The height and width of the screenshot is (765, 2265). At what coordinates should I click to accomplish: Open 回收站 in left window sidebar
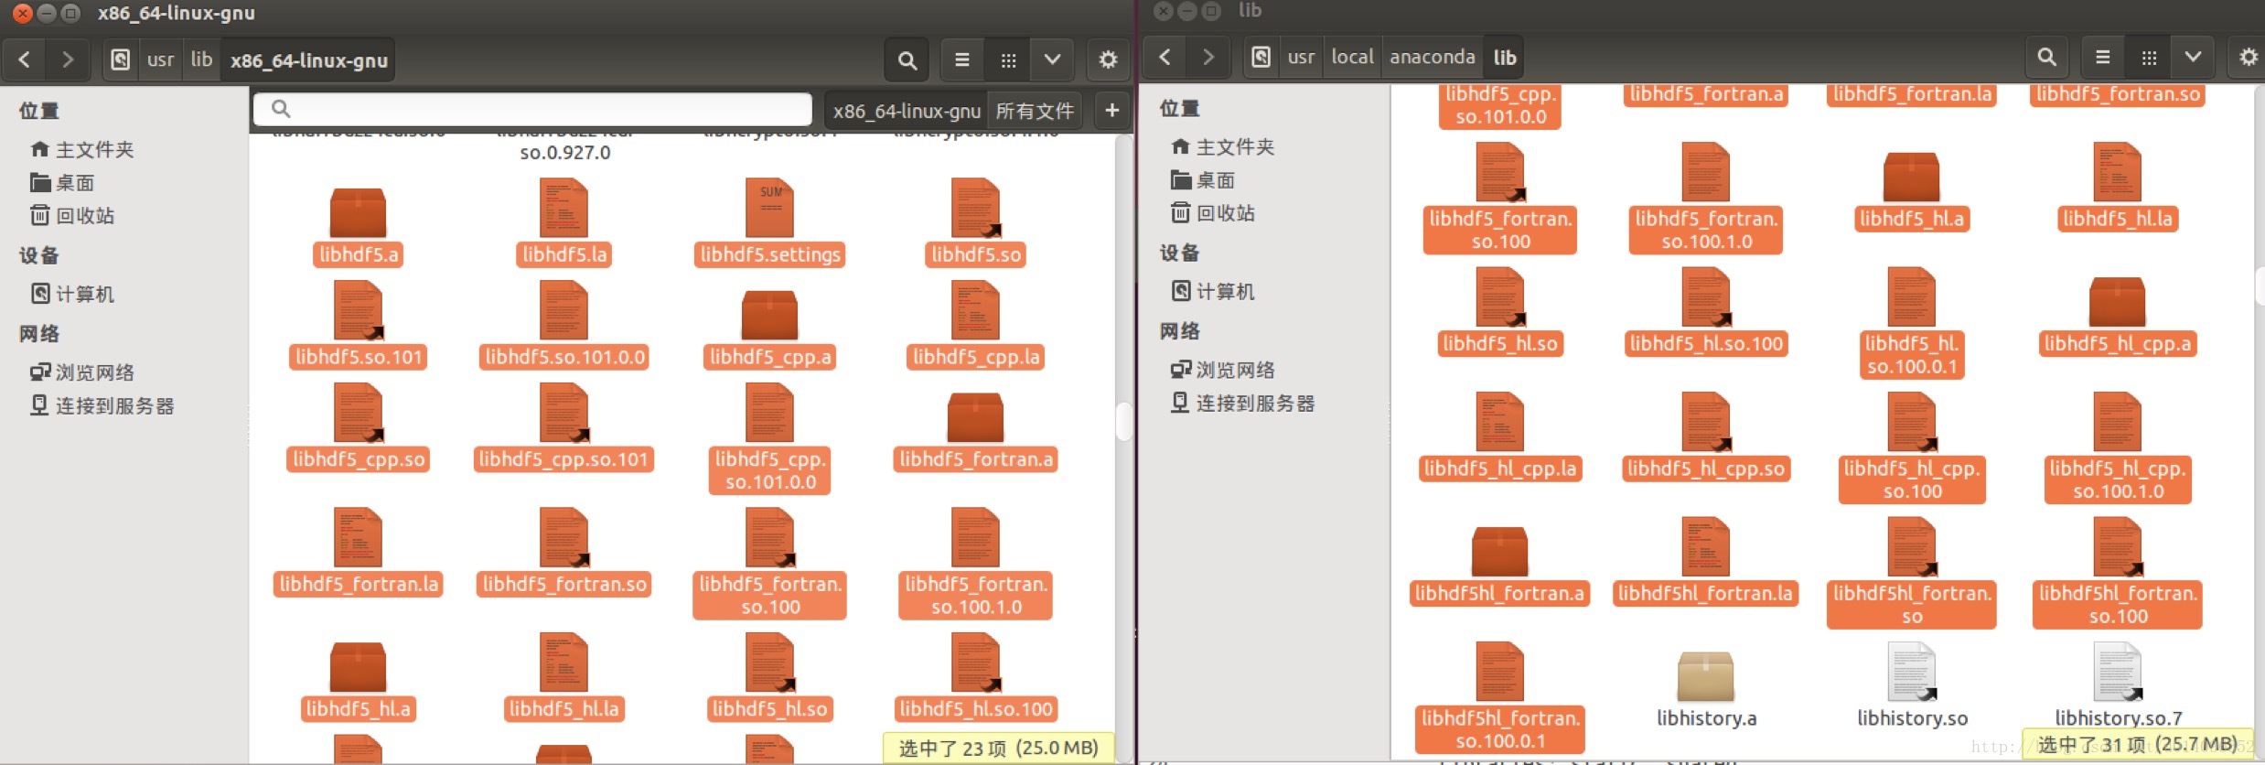[x=72, y=215]
